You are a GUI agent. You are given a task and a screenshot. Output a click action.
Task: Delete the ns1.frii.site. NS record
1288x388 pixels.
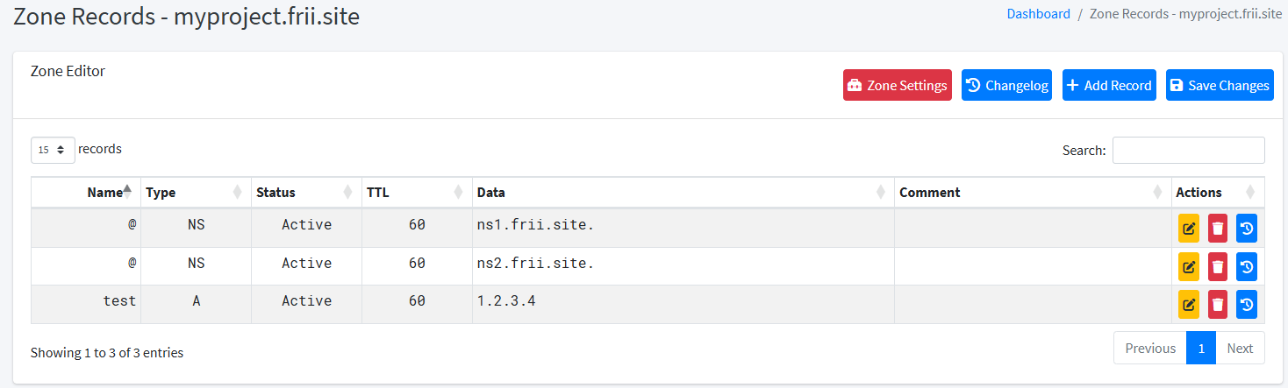(x=1218, y=229)
